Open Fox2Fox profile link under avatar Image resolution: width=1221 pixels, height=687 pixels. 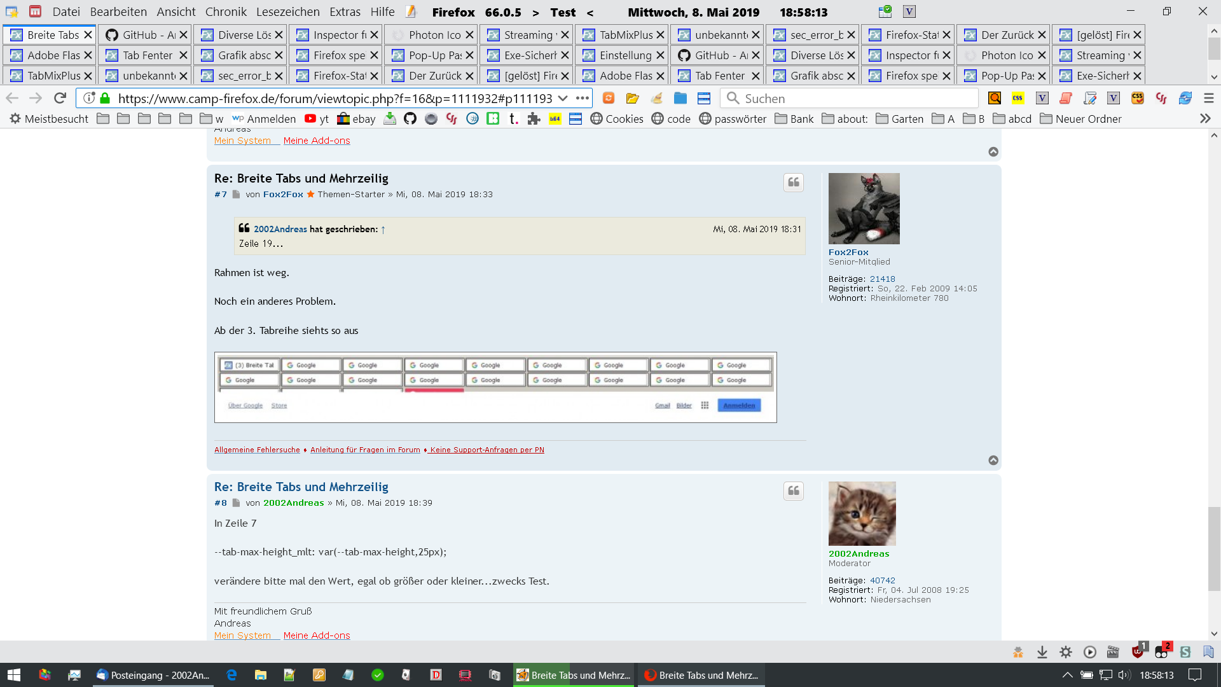[x=848, y=252]
